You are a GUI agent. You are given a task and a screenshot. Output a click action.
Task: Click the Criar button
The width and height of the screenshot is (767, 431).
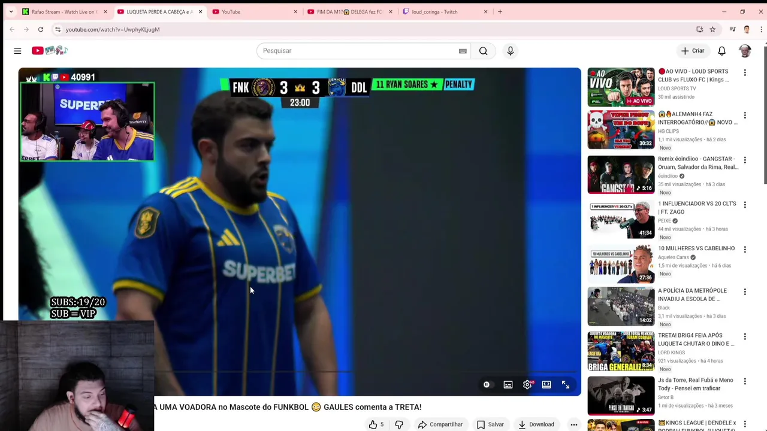pyautogui.click(x=693, y=51)
